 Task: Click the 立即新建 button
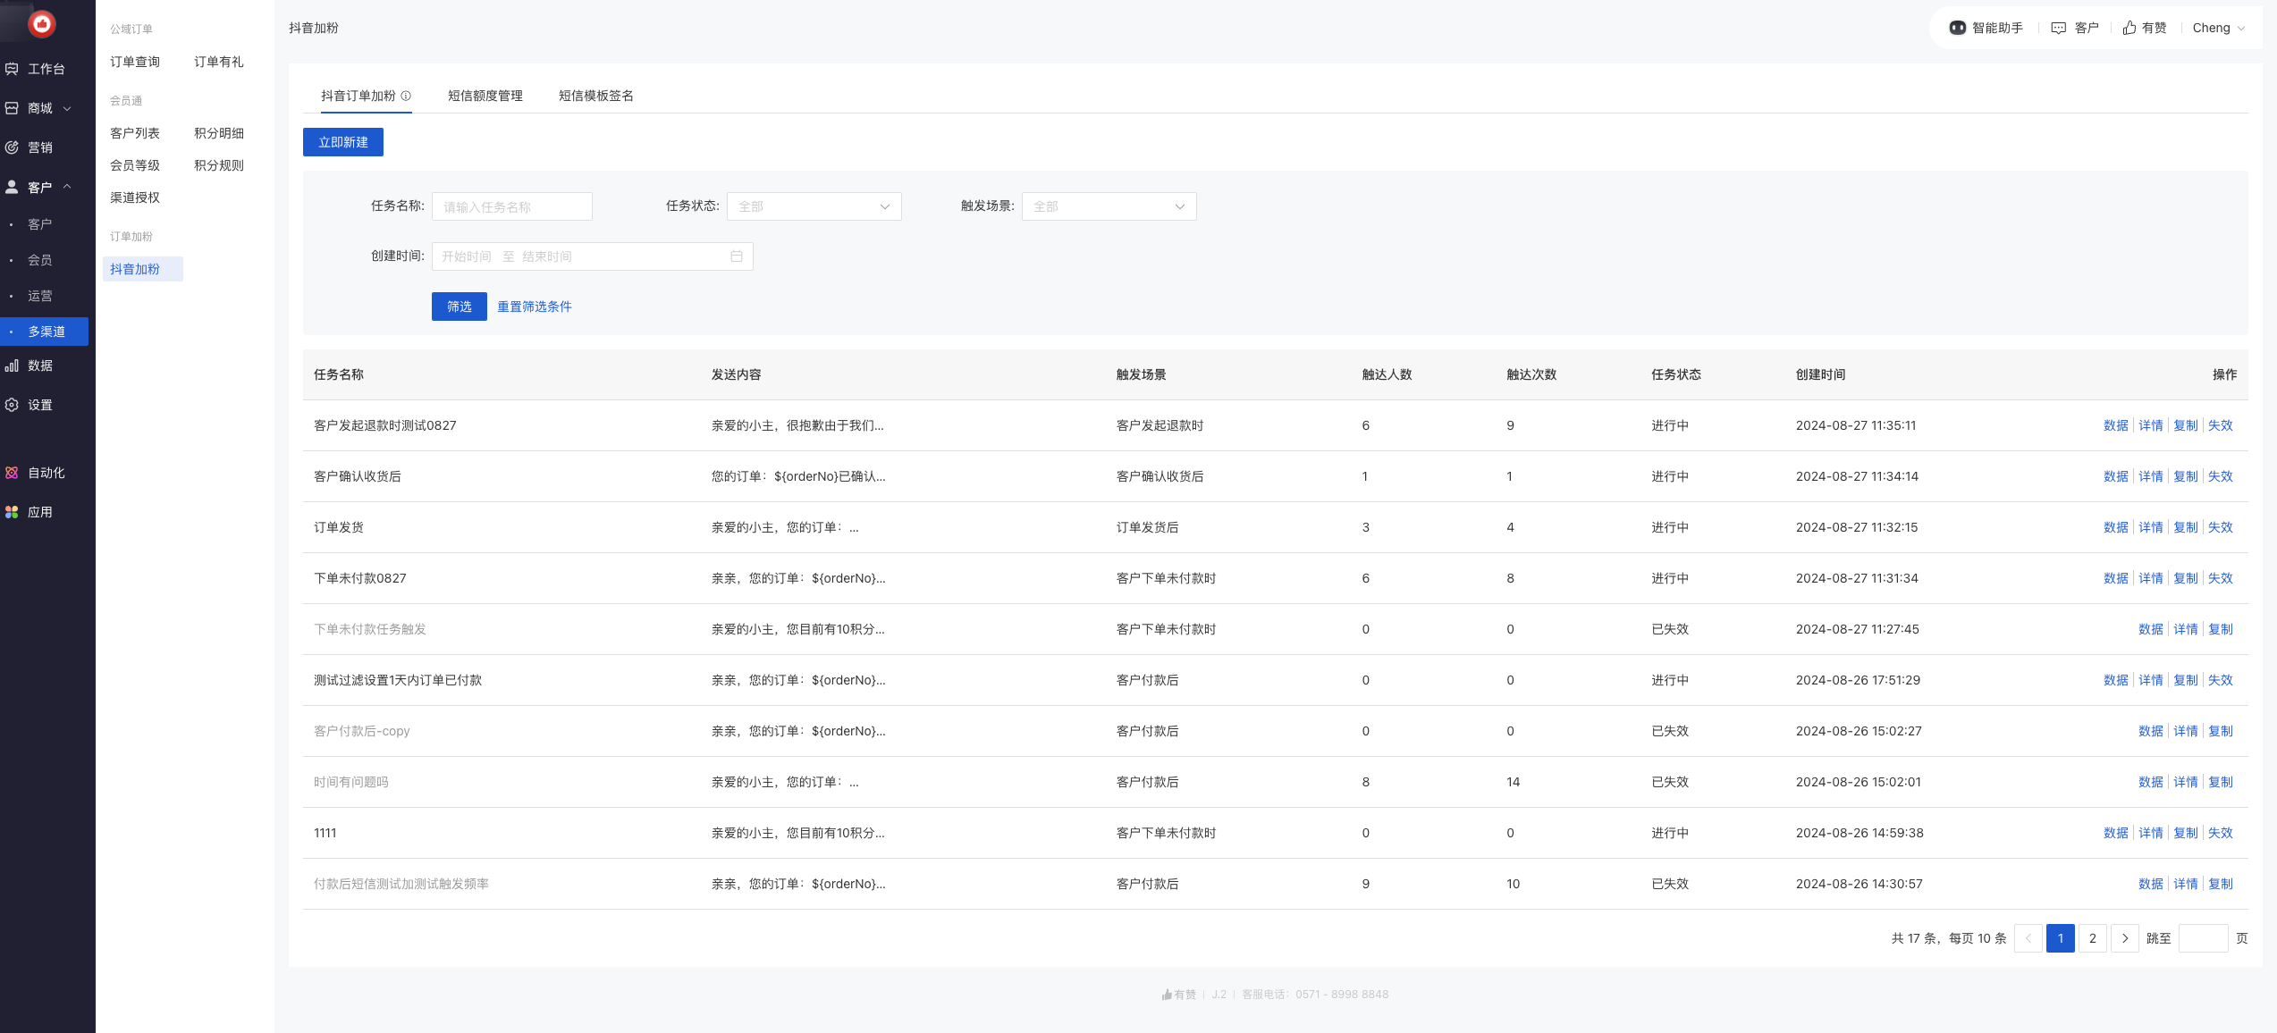pyautogui.click(x=342, y=142)
